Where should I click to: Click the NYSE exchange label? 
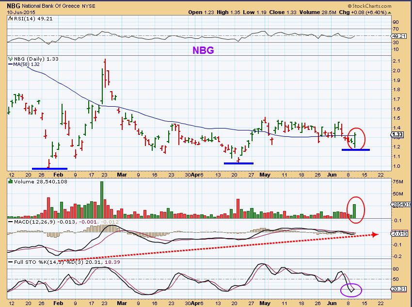point(89,6)
